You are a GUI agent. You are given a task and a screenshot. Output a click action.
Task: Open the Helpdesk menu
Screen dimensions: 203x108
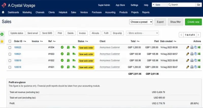click(x=63, y=12)
